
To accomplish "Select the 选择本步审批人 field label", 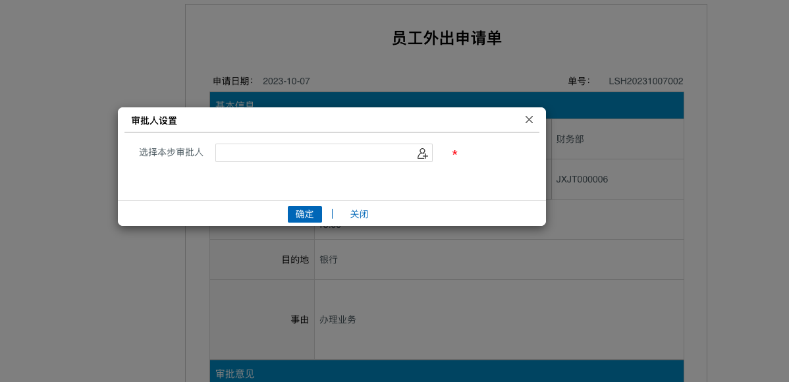I will [x=171, y=152].
